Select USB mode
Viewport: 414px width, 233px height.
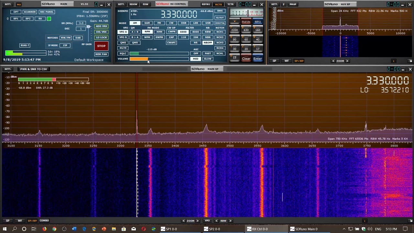(x=208, y=23)
